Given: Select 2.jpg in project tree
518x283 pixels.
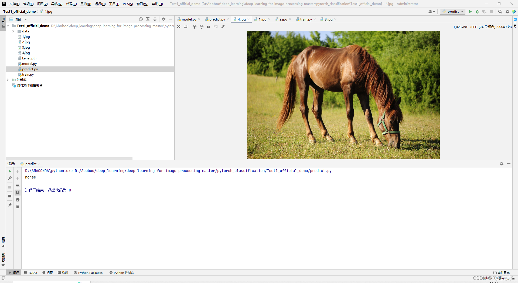Looking at the screenshot, I should click(26, 42).
